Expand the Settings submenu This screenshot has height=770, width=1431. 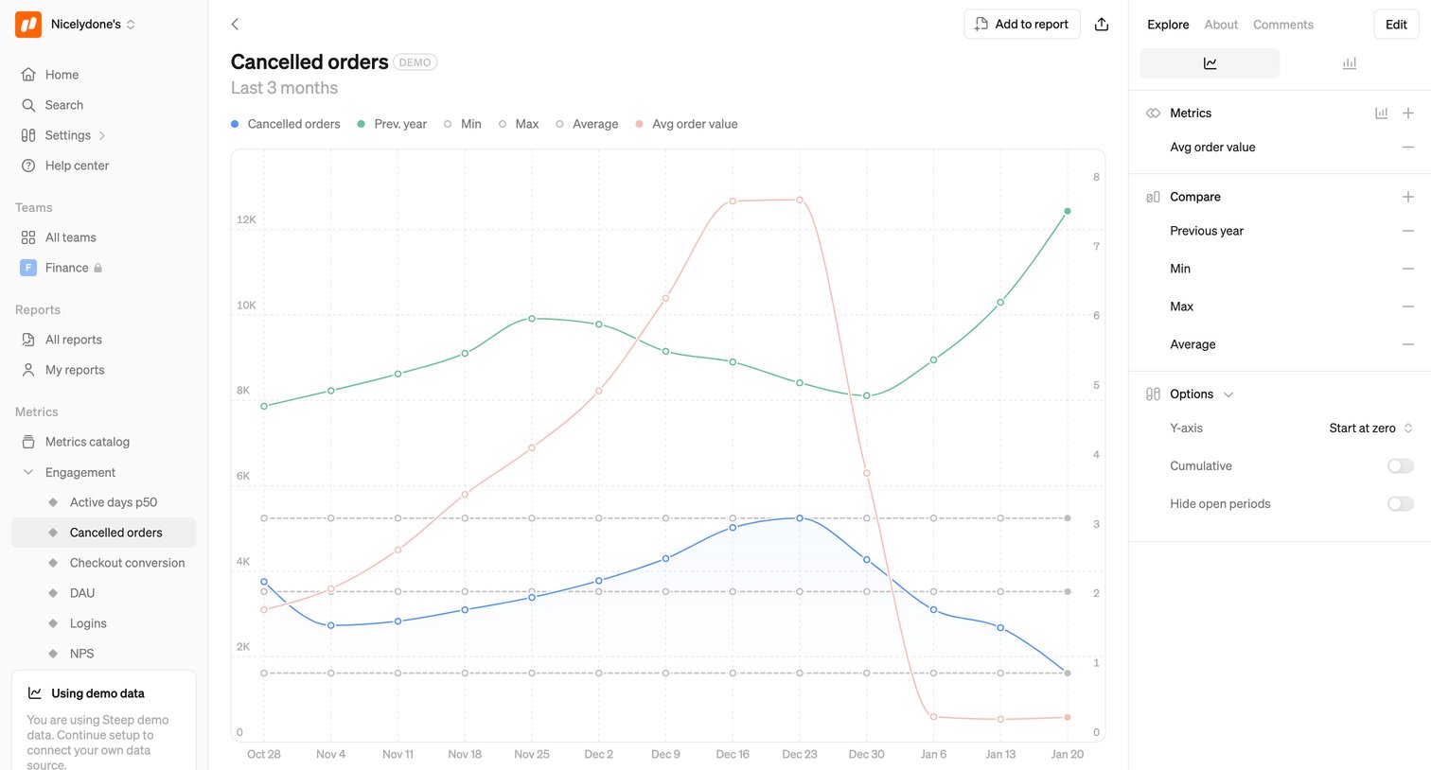(102, 135)
